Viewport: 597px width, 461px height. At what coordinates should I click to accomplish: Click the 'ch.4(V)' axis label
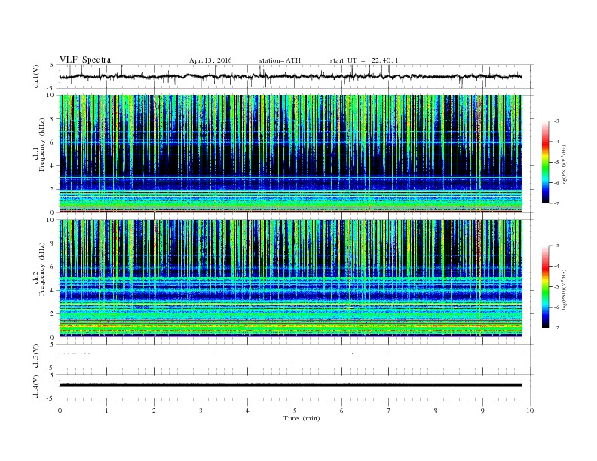pos(36,386)
